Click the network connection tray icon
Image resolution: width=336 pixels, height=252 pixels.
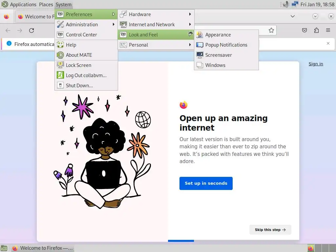(295, 4)
